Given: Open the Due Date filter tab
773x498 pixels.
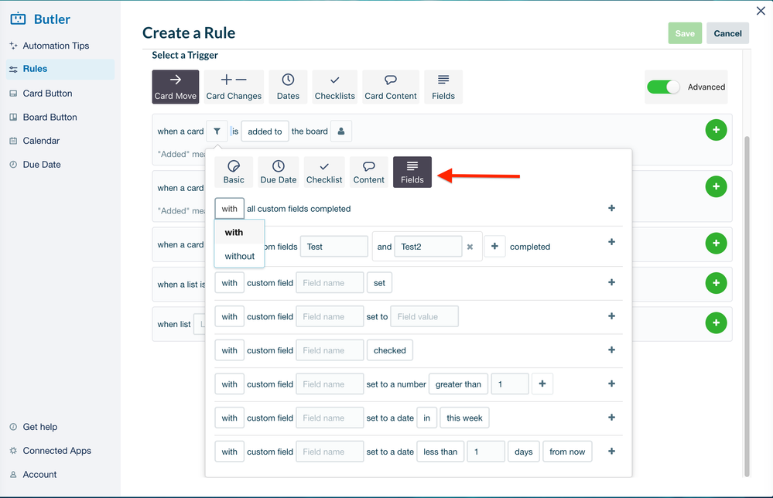Looking at the screenshot, I should (x=279, y=172).
